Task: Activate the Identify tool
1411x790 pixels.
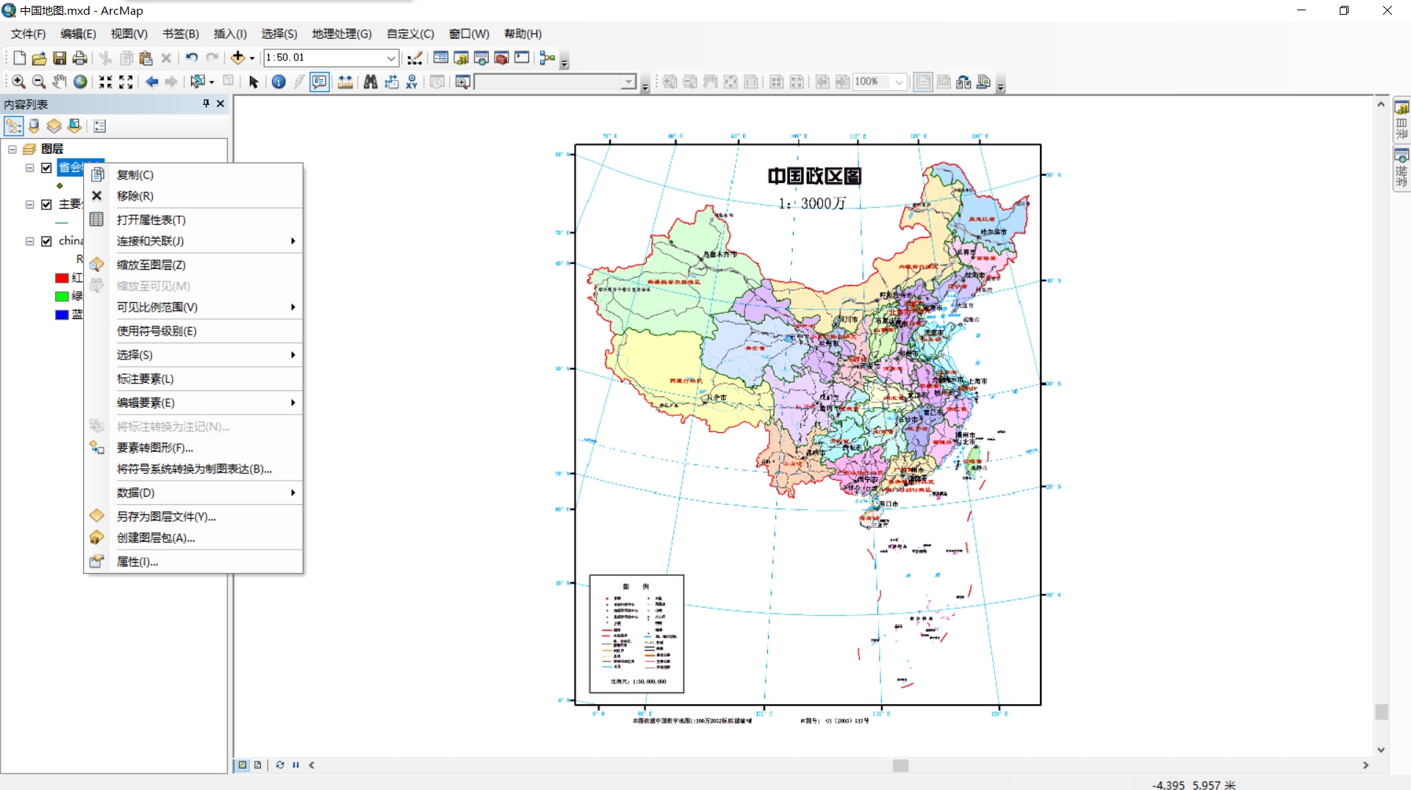Action: click(x=279, y=82)
